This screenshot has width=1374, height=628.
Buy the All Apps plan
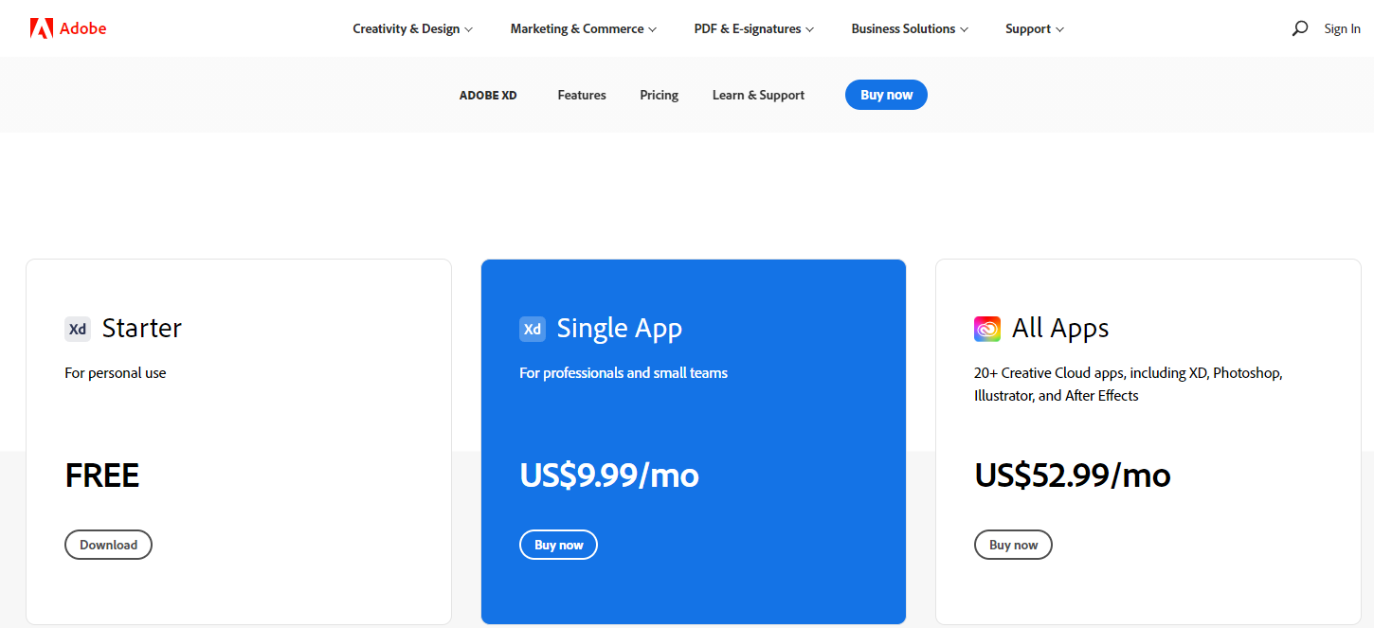[1013, 545]
